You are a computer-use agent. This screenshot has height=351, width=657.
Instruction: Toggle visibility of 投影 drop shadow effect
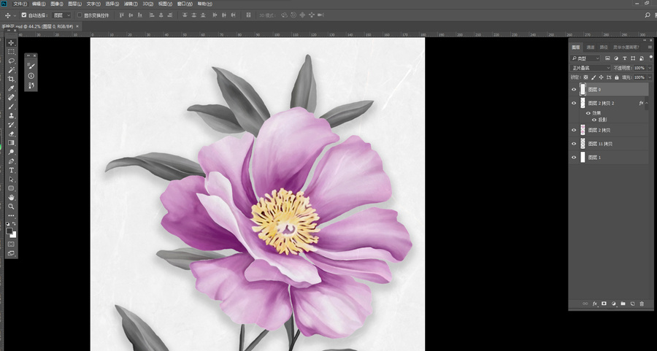593,120
